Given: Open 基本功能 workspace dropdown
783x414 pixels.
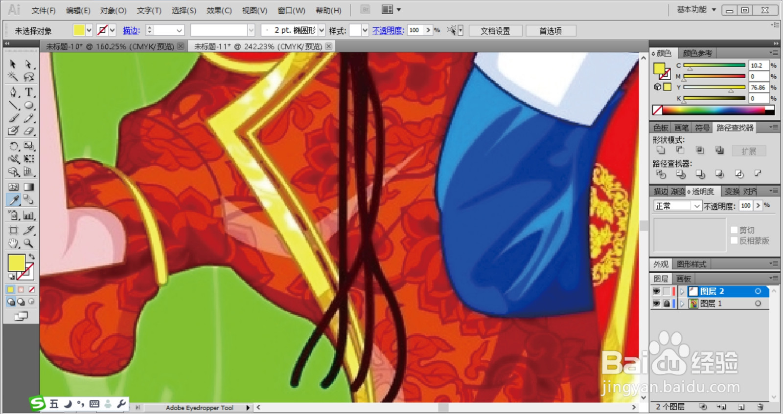Looking at the screenshot, I should click(696, 10).
